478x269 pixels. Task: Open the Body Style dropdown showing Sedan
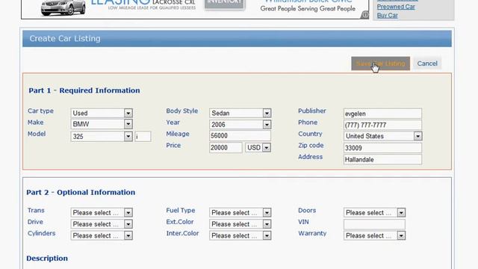pyautogui.click(x=240, y=113)
